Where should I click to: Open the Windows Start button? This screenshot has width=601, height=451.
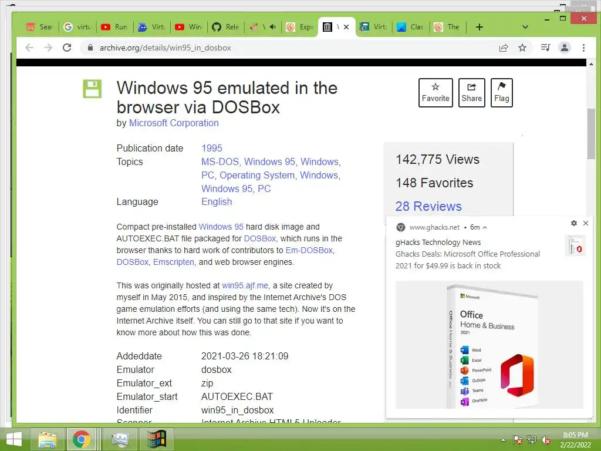(14, 439)
